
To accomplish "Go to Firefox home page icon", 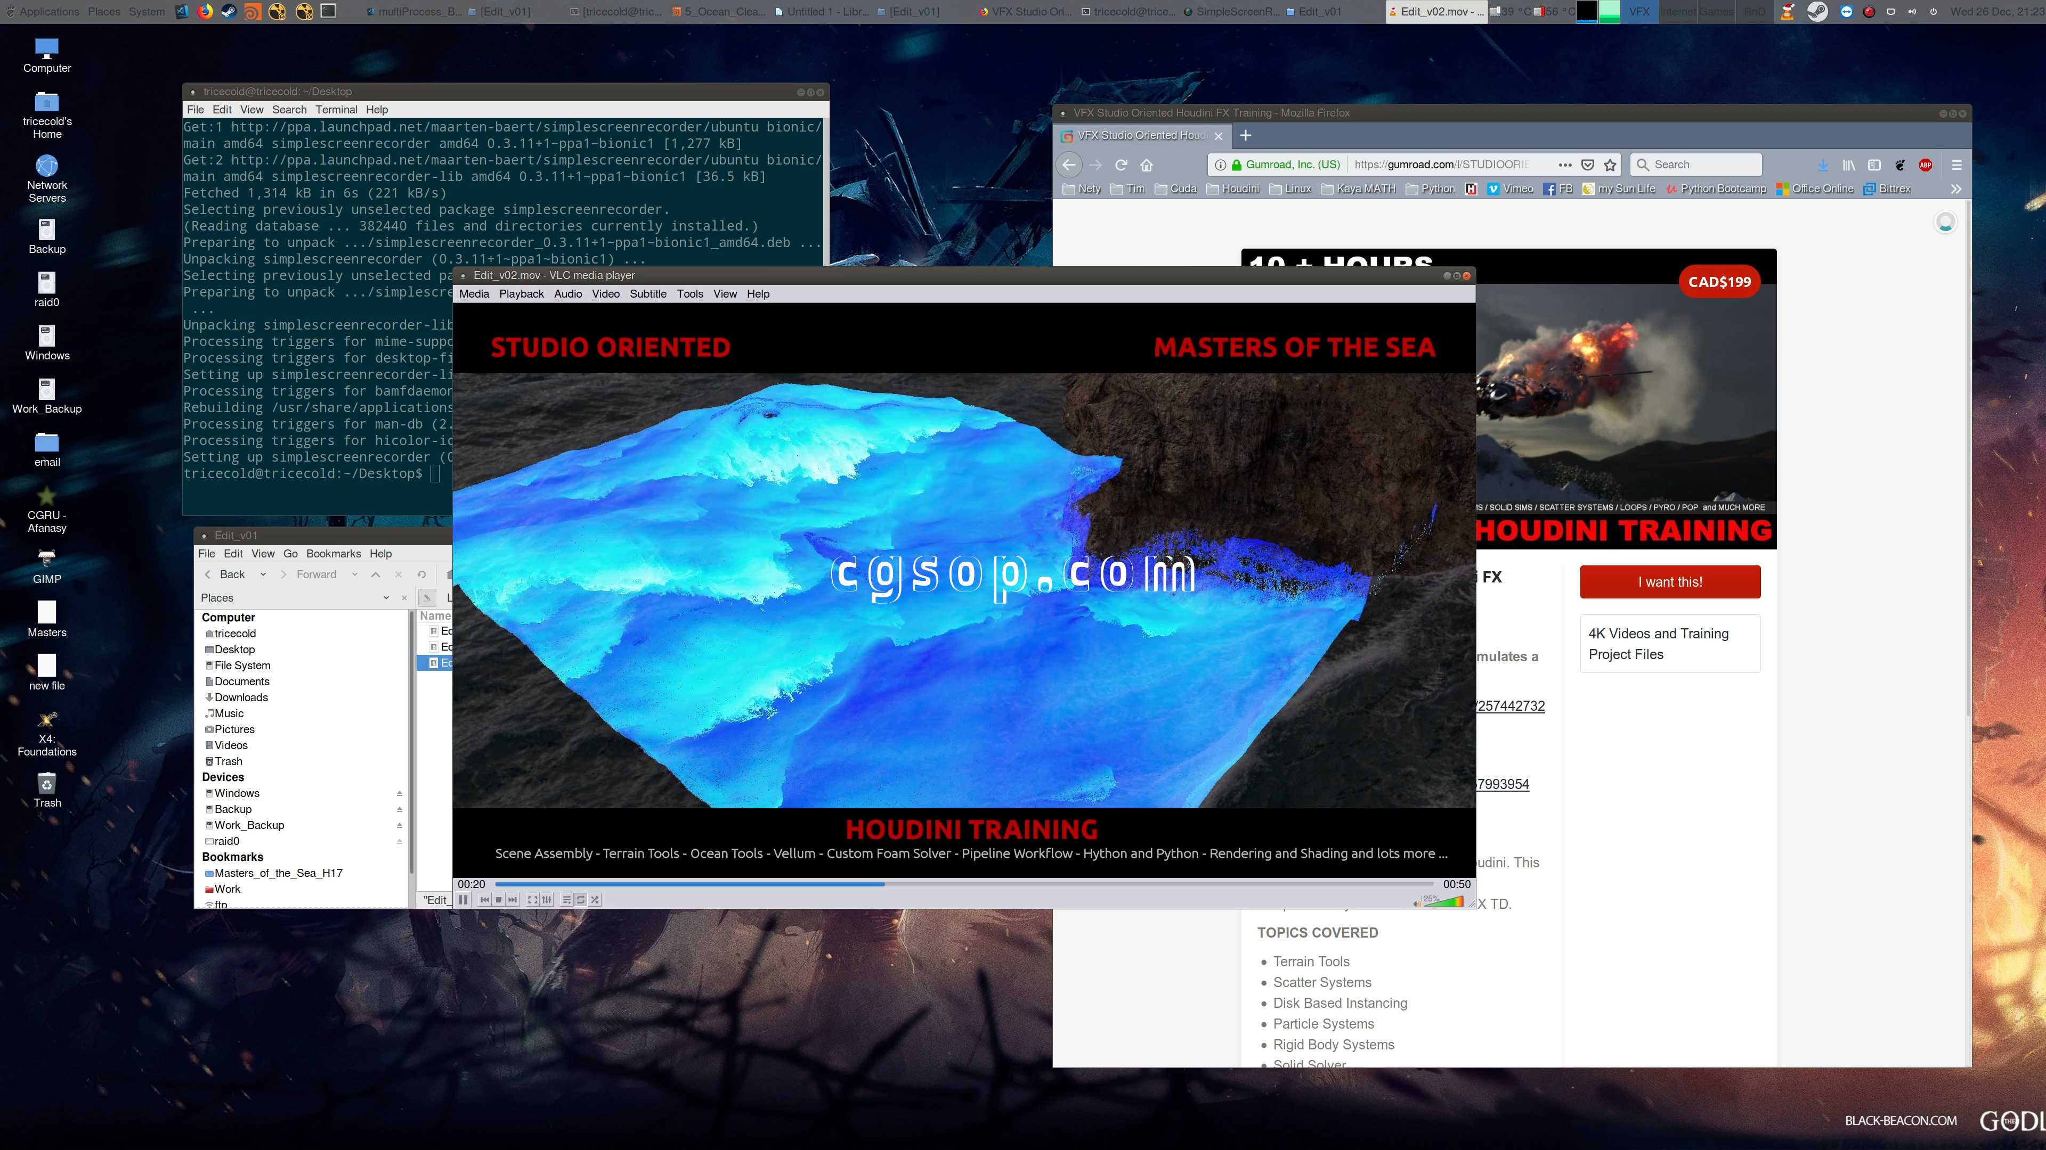I will (1146, 165).
